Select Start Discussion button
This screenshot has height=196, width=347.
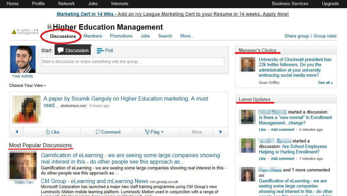[x=73, y=50]
